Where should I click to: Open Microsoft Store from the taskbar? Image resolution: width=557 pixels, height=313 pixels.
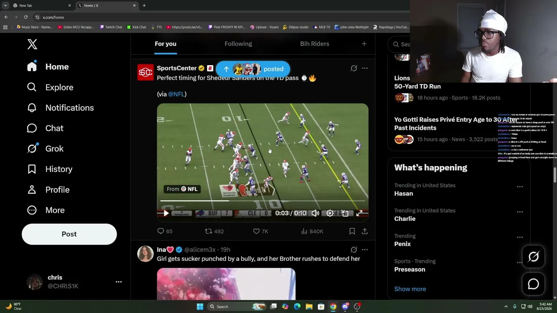[321, 306]
